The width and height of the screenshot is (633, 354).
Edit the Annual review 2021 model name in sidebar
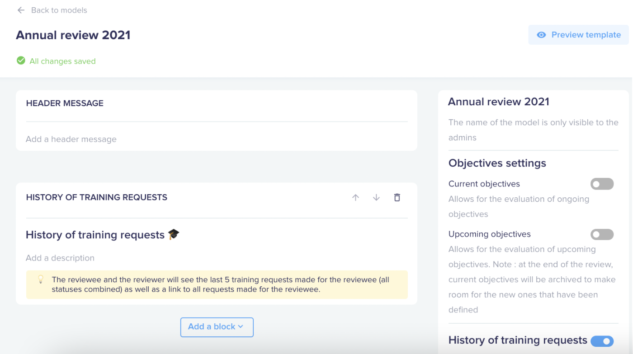(x=499, y=102)
